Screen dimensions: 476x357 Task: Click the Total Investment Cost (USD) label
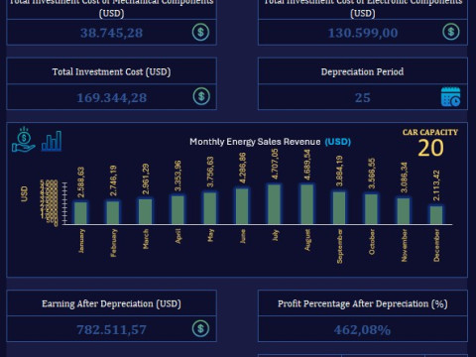tap(111, 71)
